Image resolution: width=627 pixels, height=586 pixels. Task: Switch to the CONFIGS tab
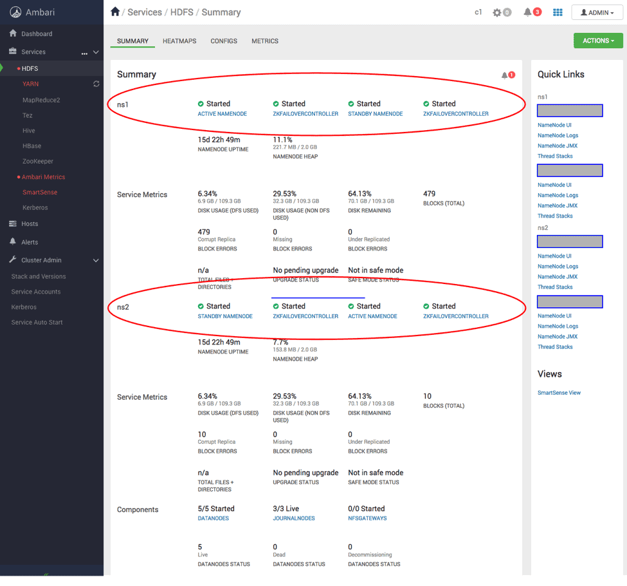coord(224,41)
